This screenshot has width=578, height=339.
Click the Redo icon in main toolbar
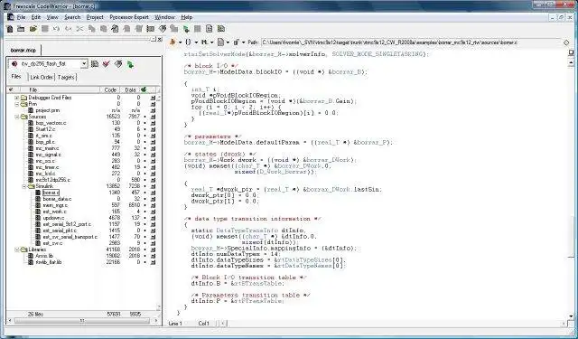[69, 29]
